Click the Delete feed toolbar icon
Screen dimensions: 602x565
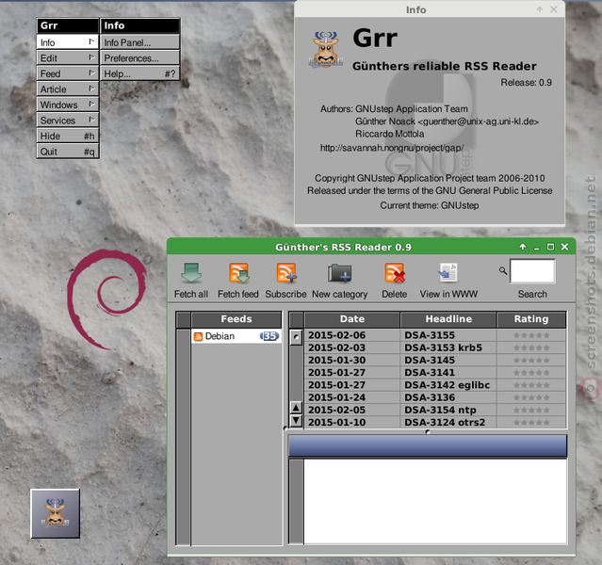[395, 273]
